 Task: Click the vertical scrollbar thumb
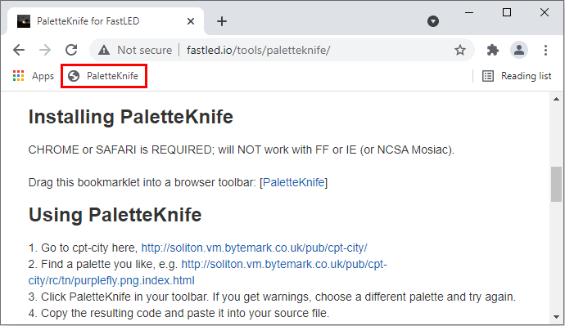tap(556, 185)
